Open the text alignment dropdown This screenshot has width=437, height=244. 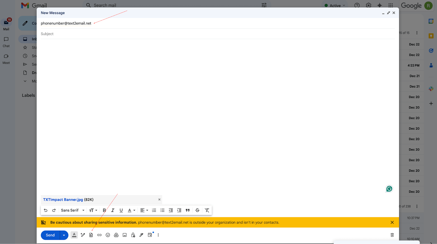144,210
